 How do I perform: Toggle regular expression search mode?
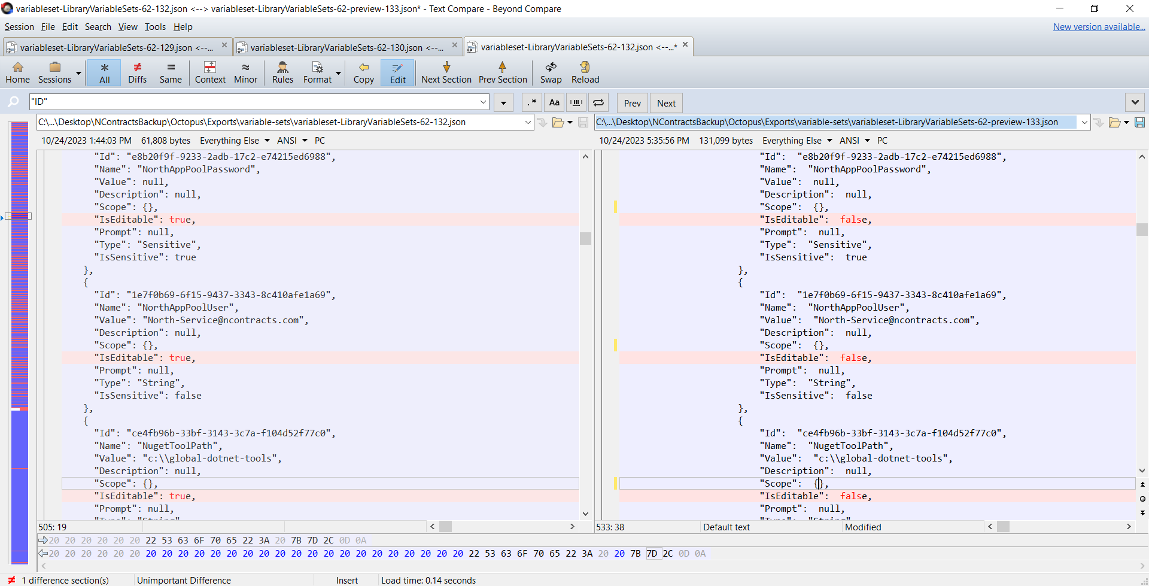click(x=531, y=102)
